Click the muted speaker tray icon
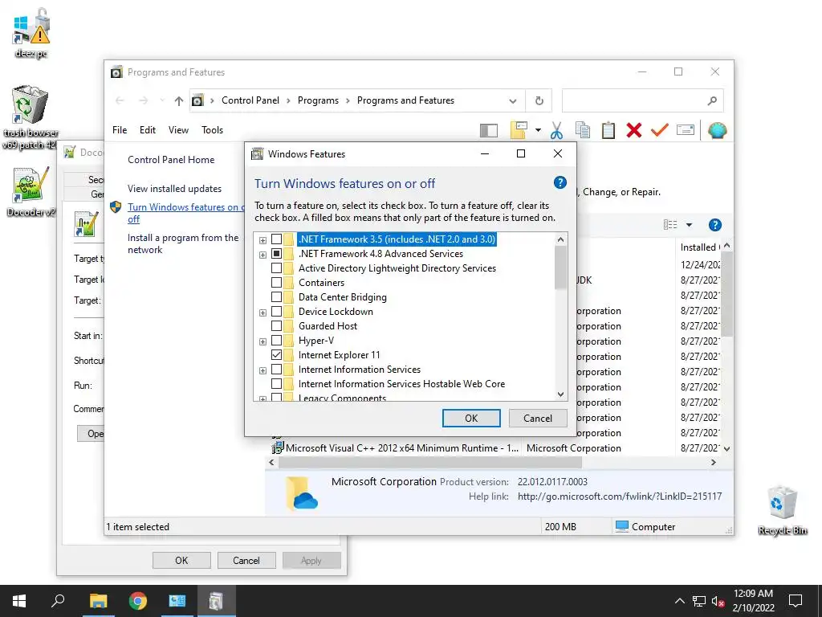 coord(718,601)
